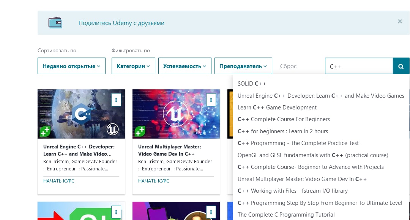Open Unreal Engine C++ Developer course thumbnail
The height and width of the screenshot is (220, 410).
[x=81, y=114]
